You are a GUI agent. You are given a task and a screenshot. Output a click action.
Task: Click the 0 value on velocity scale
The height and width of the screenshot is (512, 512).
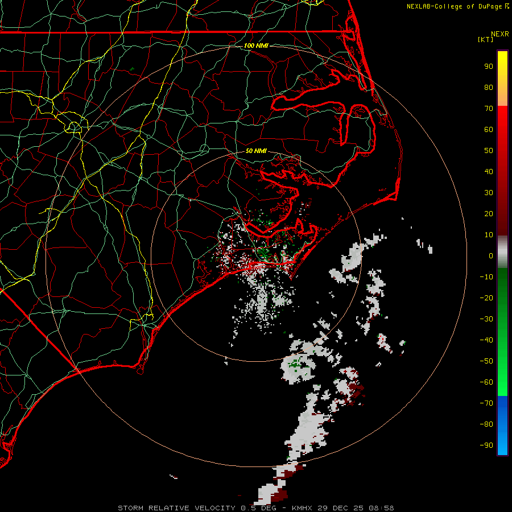[491, 255]
